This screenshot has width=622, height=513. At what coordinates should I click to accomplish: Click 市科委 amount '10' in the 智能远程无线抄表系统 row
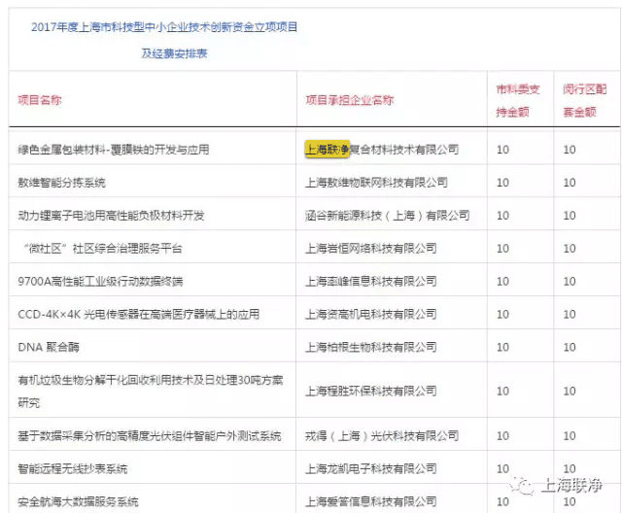[x=502, y=468]
